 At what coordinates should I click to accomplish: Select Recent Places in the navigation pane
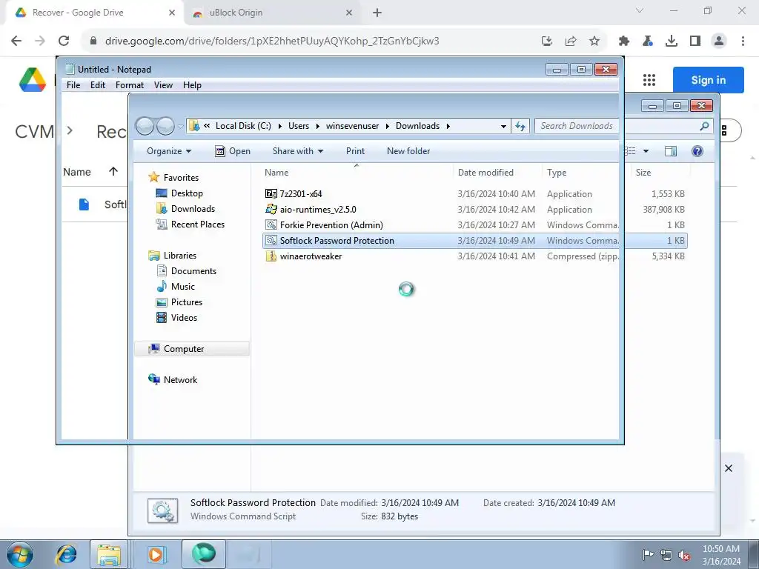[x=197, y=224]
